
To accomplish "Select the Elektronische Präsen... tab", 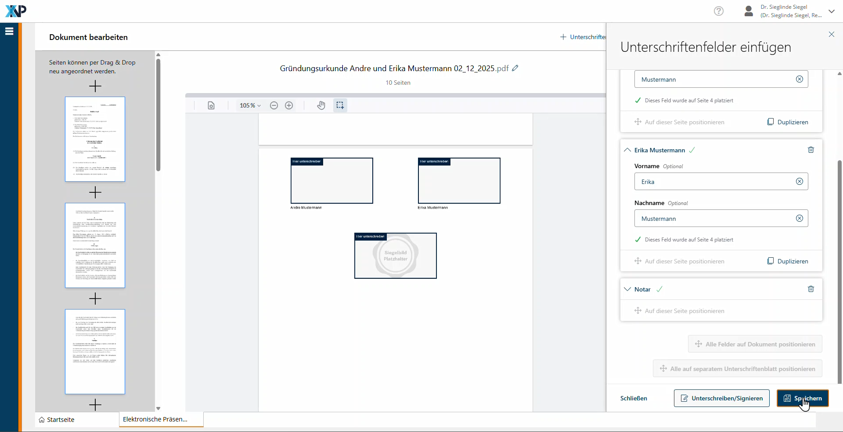I will point(155,419).
